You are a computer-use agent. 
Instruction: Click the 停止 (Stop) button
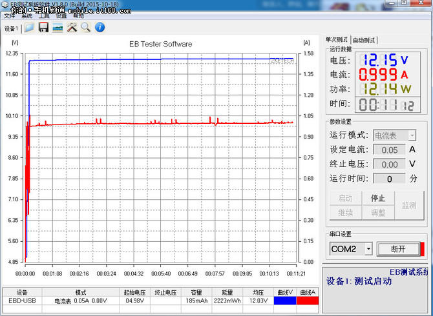pos(378,198)
